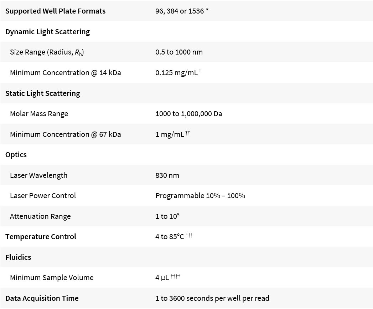Viewport: 373px width, 309px height.
Task: Click the 0.5 to 1000 nm value
Action: coord(179,52)
